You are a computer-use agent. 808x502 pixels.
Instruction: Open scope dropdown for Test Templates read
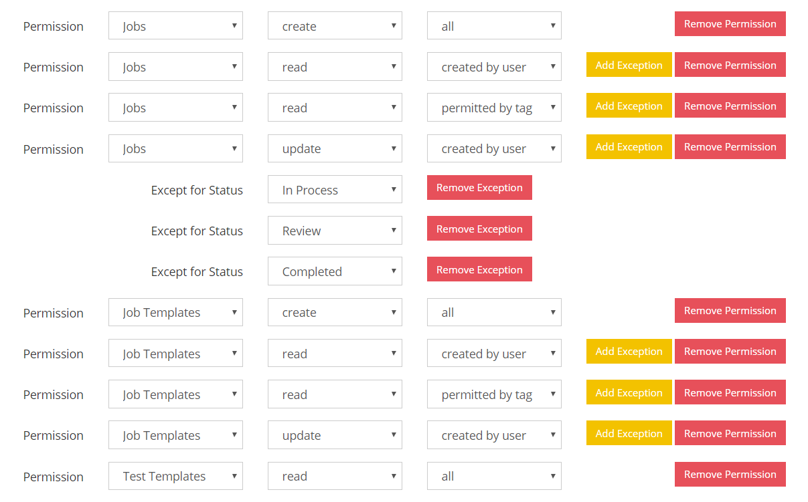pos(494,476)
